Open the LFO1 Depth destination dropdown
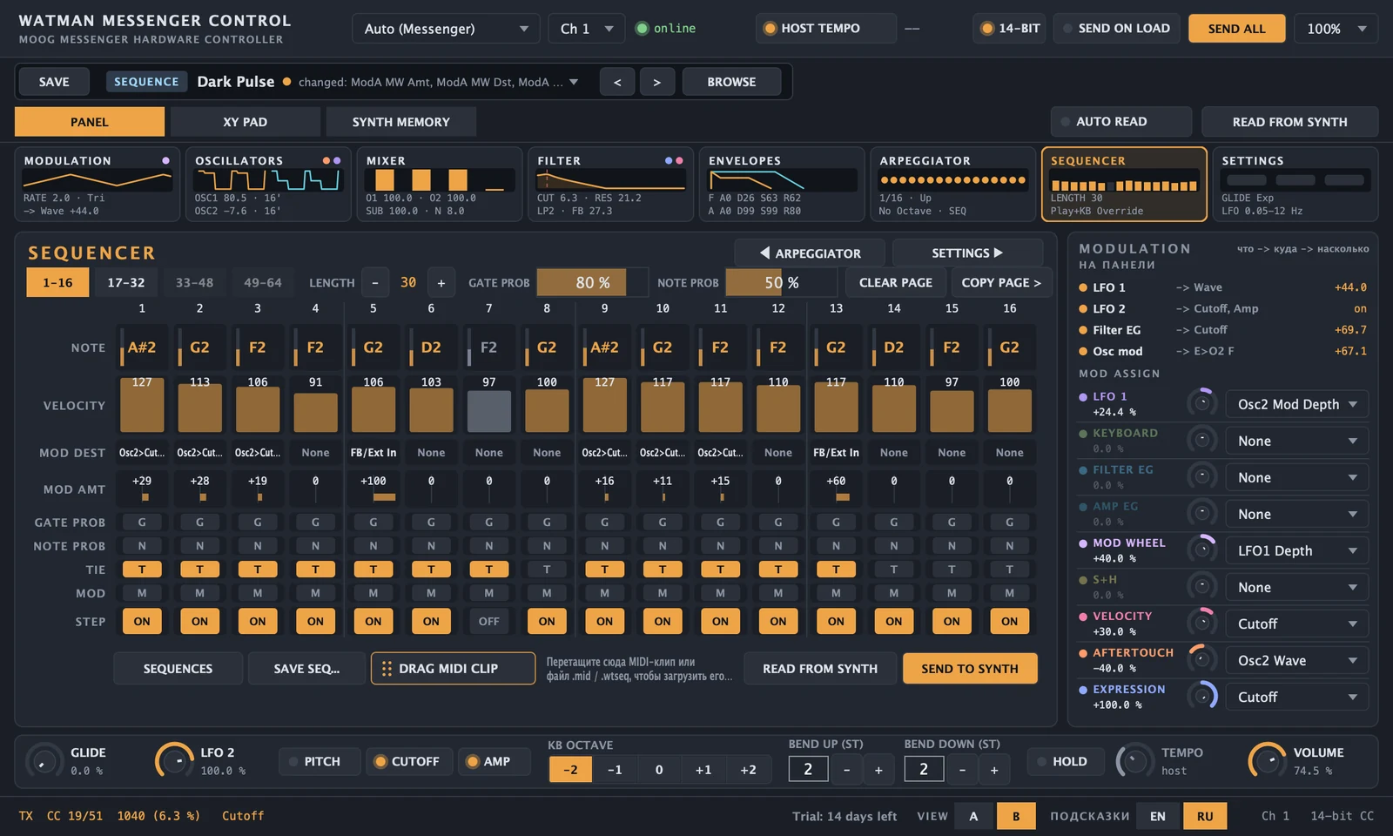This screenshot has height=836, width=1393. (x=1297, y=550)
